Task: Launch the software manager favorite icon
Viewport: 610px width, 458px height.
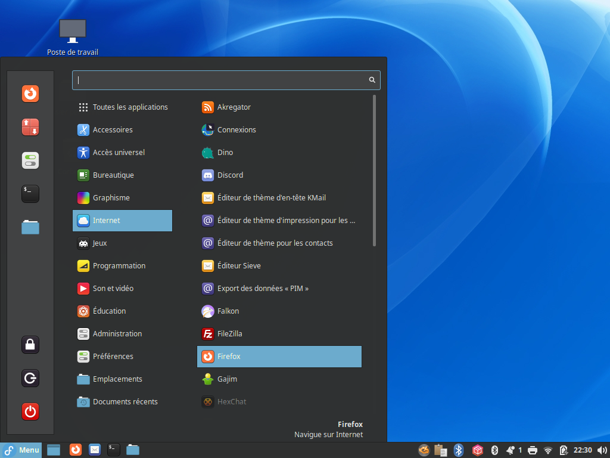Action: (x=30, y=127)
